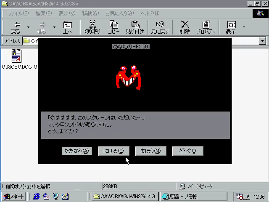
Task: Restore the Explorer window size
Action: click(258, 4)
